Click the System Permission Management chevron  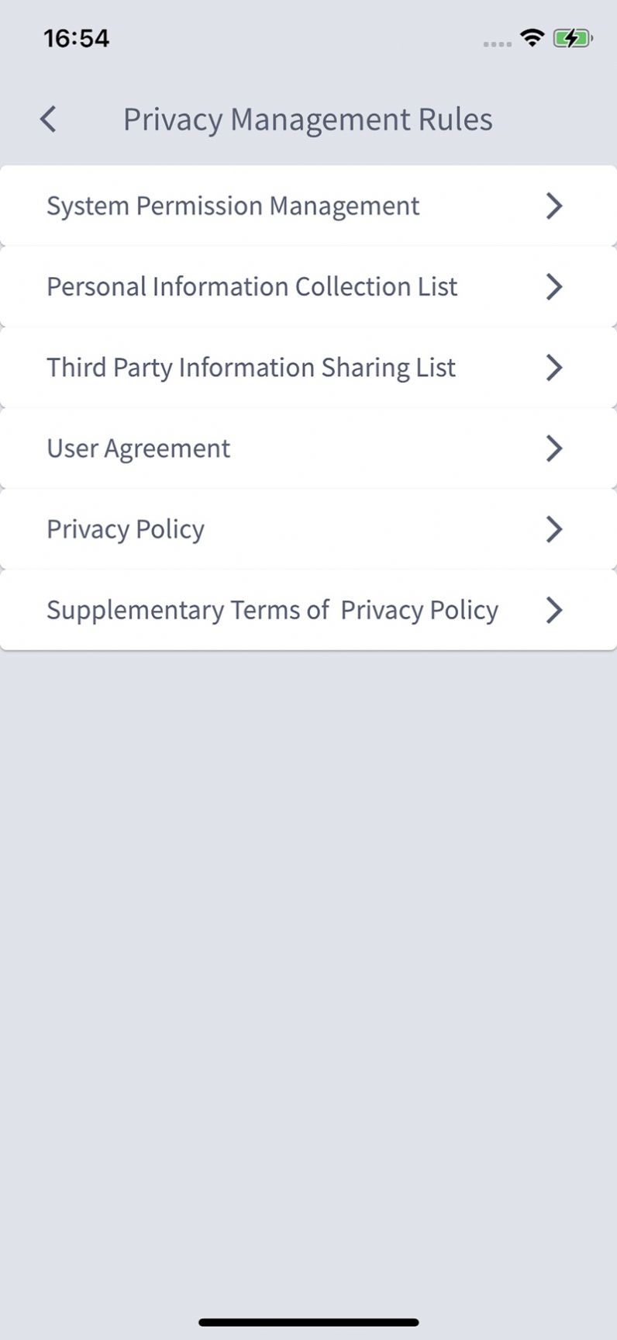pos(553,206)
